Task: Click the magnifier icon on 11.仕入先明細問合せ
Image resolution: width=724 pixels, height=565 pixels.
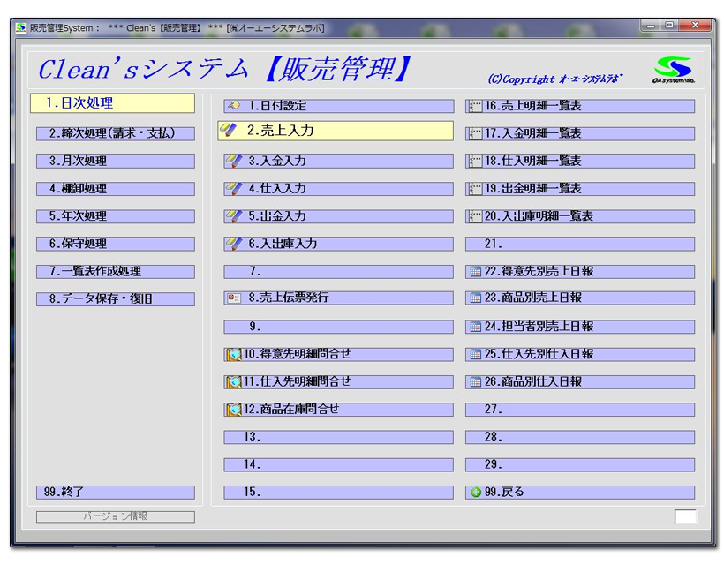Action: (x=234, y=382)
